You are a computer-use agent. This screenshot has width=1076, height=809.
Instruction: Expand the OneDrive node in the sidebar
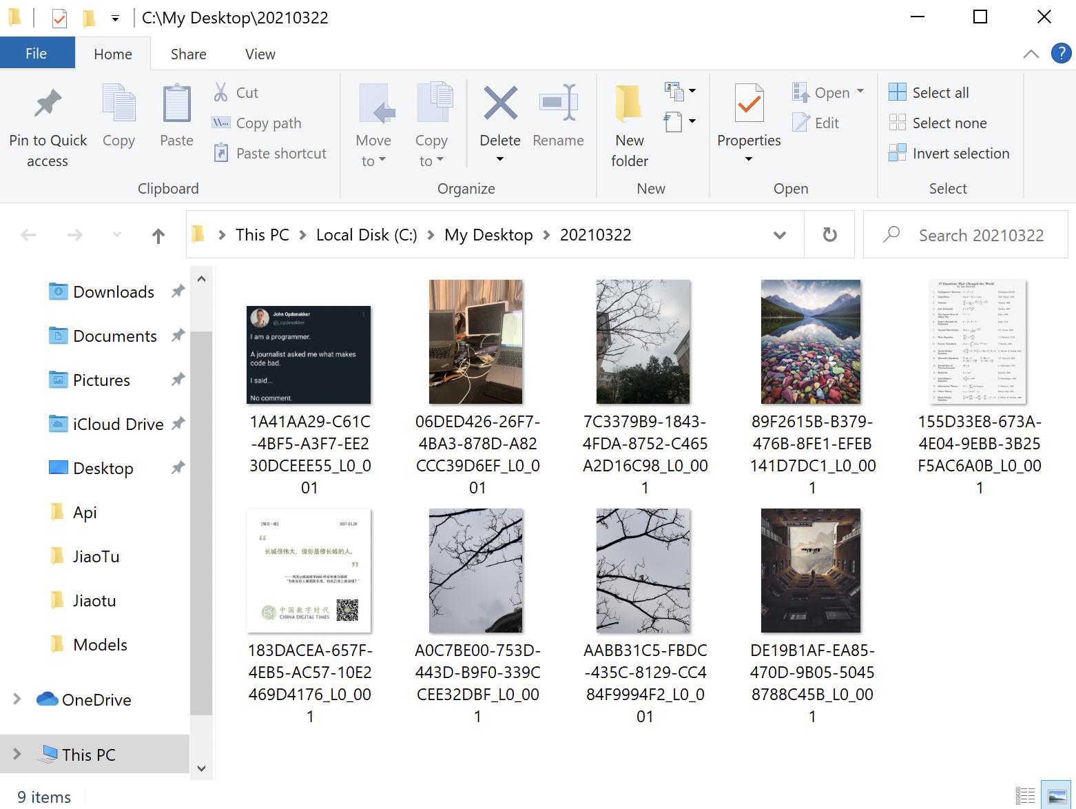click(x=17, y=699)
